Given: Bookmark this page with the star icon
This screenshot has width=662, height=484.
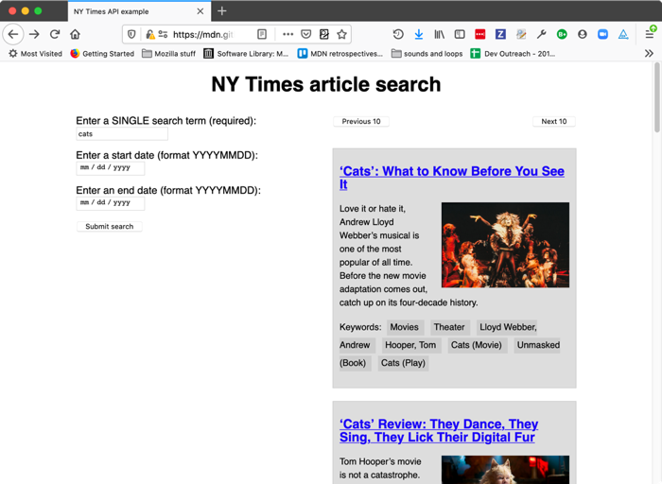Looking at the screenshot, I should click(x=342, y=34).
